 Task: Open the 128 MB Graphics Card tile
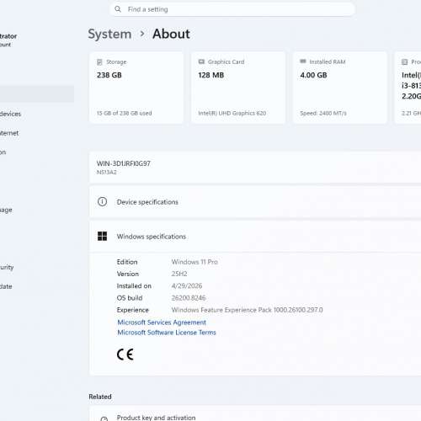pos(238,88)
